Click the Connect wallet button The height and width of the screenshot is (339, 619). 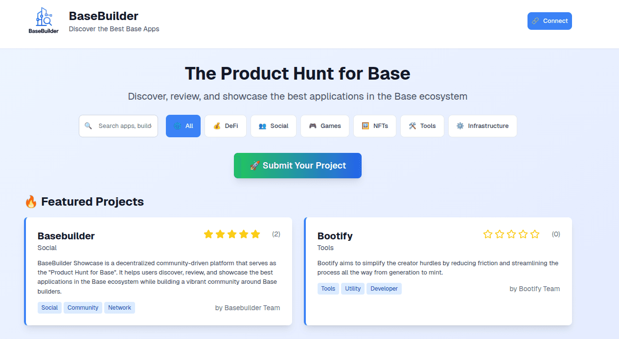click(550, 21)
